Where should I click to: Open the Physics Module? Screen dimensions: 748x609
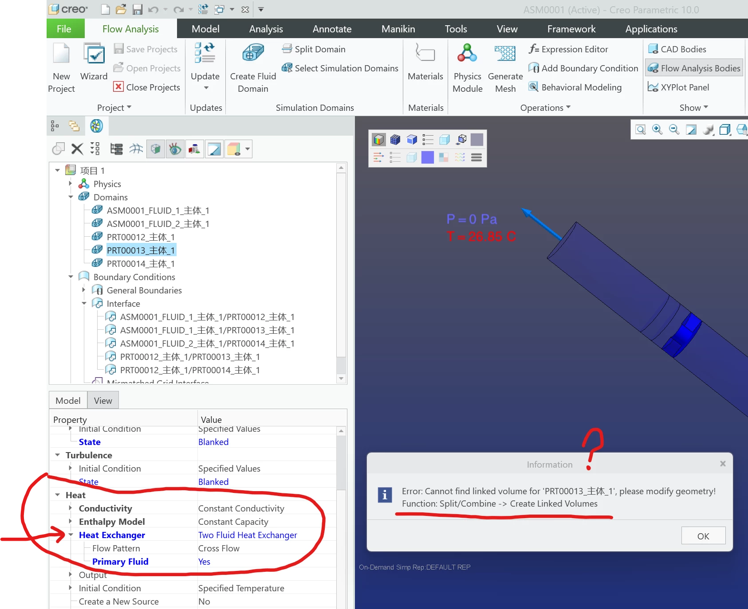(467, 68)
